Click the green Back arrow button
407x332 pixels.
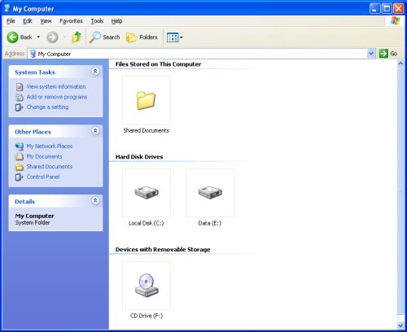click(x=12, y=37)
